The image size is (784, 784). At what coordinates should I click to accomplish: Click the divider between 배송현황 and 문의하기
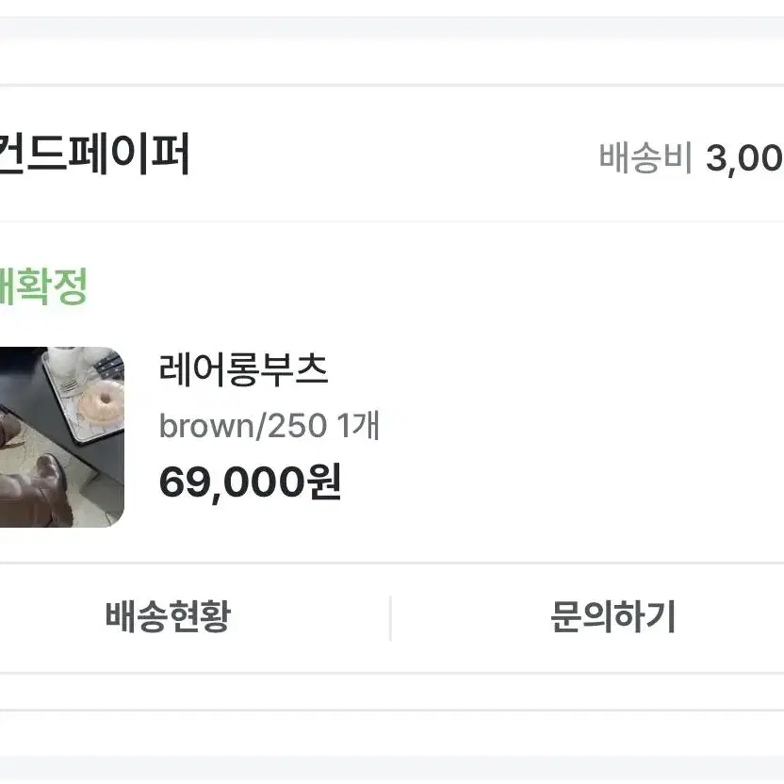click(390, 618)
